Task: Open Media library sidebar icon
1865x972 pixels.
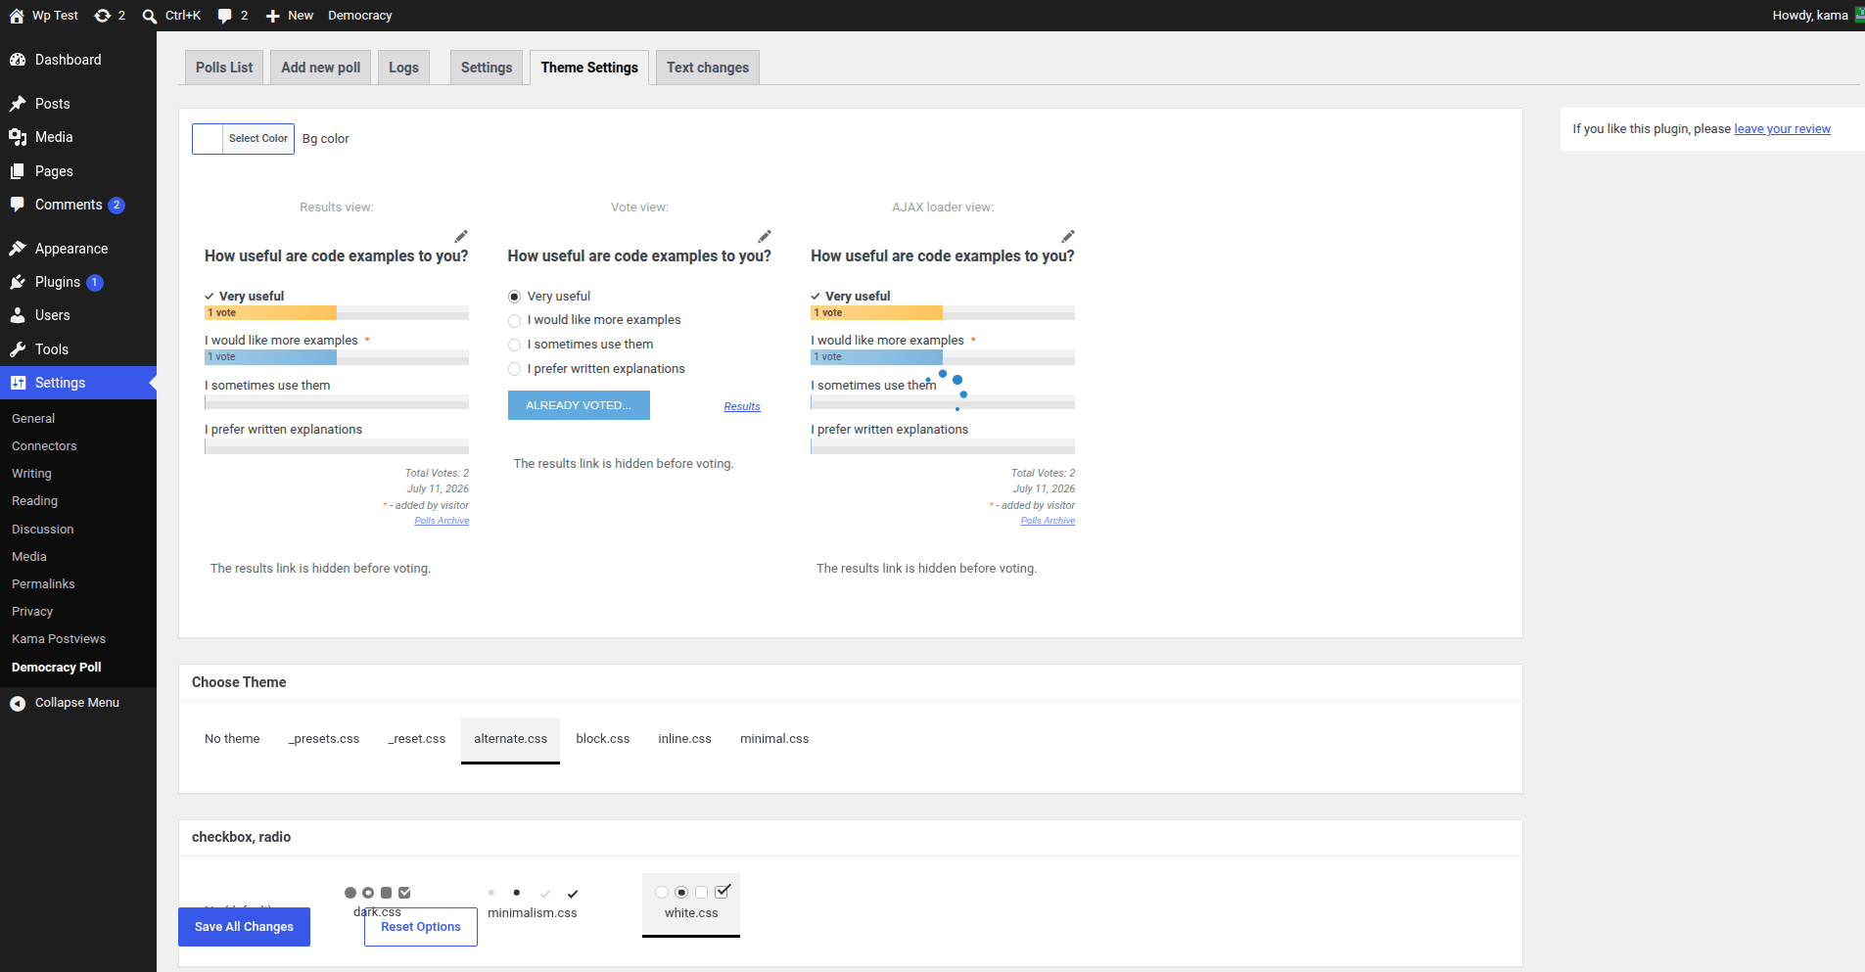Action: [x=18, y=137]
